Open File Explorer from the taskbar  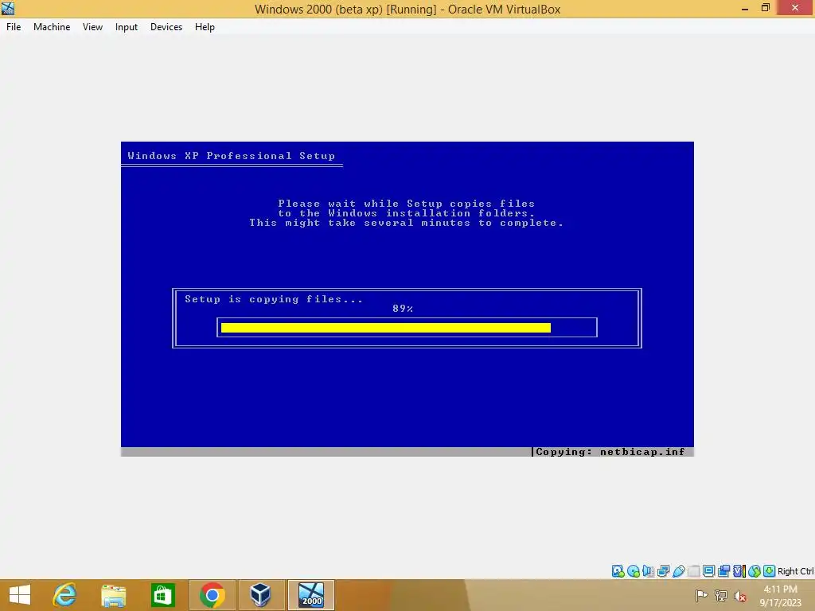coord(113,595)
